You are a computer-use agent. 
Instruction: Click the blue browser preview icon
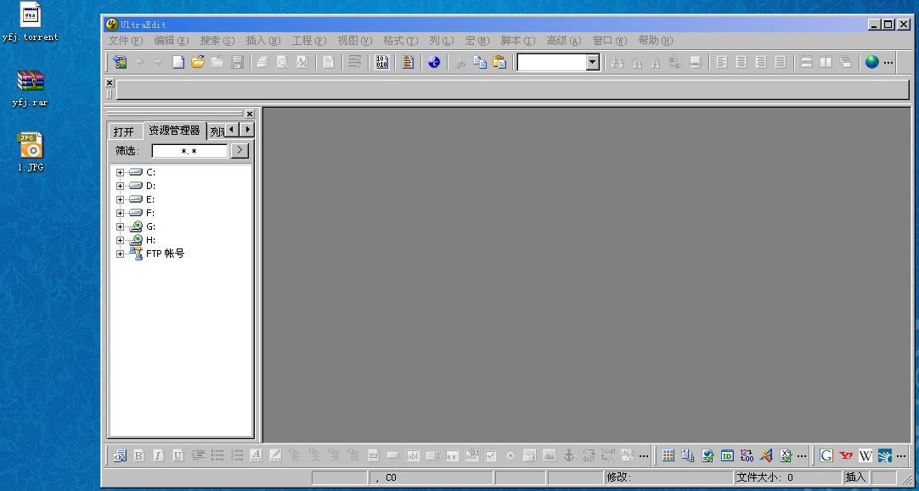pos(434,61)
